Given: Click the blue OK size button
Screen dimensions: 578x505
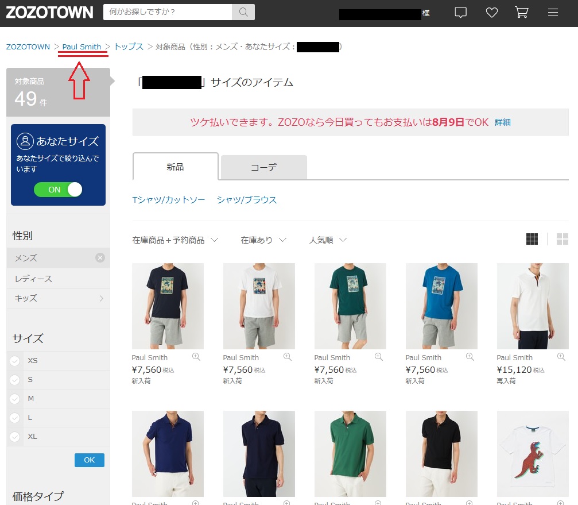Looking at the screenshot, I should click(90, 460).
